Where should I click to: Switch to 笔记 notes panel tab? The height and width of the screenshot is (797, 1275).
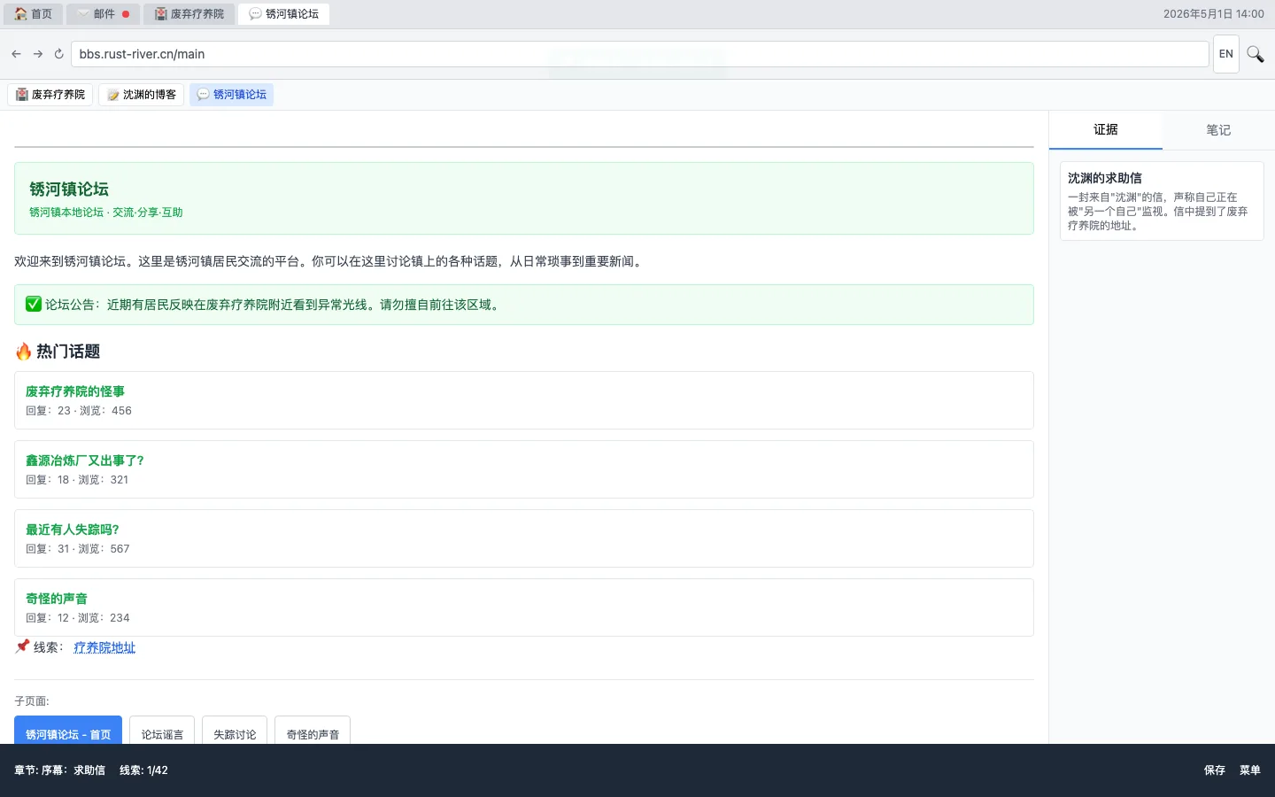point(1218,130)
